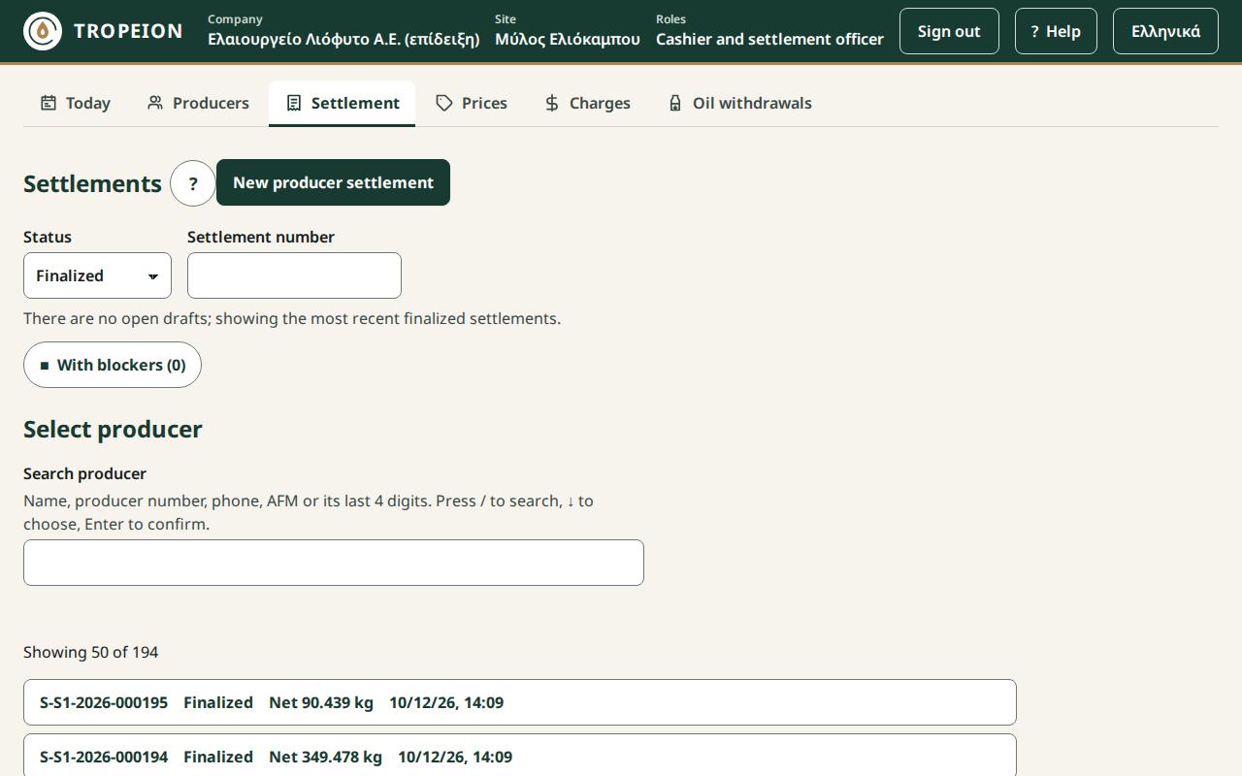1242x776 pixels.
Task: Open the round question-mark help beside Settlements
Action: click(x=193, y=183)
